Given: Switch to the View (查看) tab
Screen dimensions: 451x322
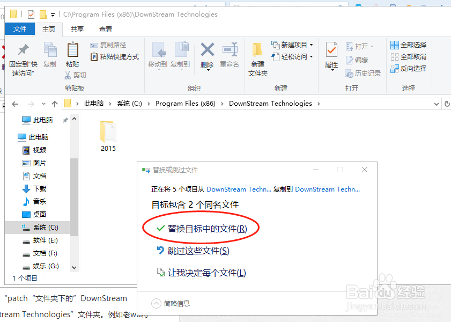Looking at the screenshot, I should [x=106, y=30].
